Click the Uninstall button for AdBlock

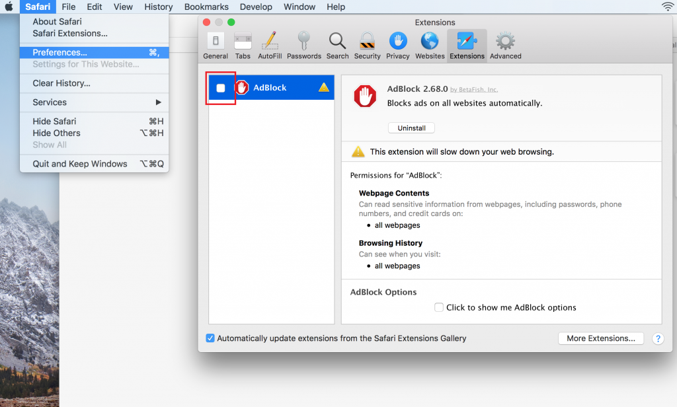click(411, 128)
